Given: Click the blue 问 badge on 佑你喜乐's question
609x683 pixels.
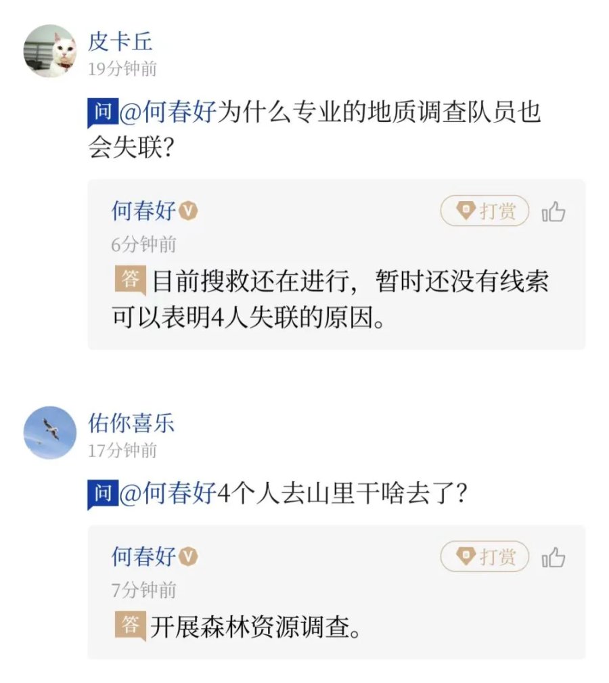Looking at the screenshot, I should point(102,493).
